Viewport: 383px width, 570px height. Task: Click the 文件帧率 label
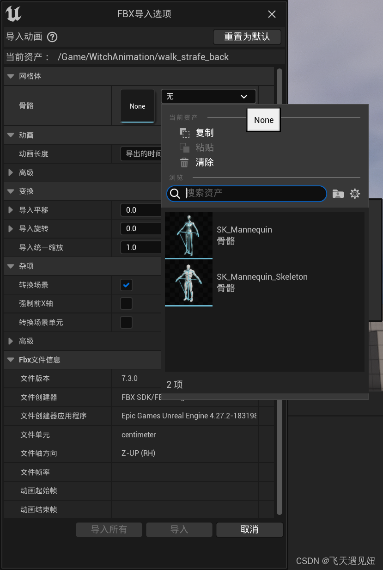point(35,472)
